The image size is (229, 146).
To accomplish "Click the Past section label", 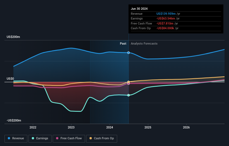I will click(123, 44).
